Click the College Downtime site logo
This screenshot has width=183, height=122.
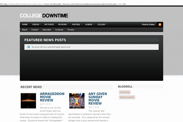44,16
